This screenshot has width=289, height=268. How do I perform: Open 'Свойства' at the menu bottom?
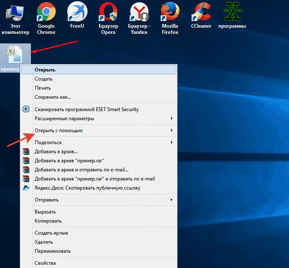pos(45,263)
